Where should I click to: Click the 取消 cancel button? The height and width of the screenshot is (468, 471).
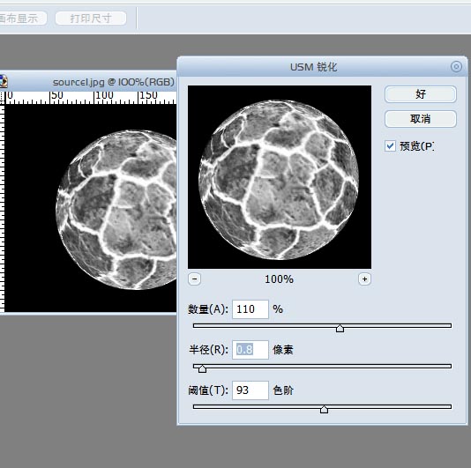click(x=421, y=119)
